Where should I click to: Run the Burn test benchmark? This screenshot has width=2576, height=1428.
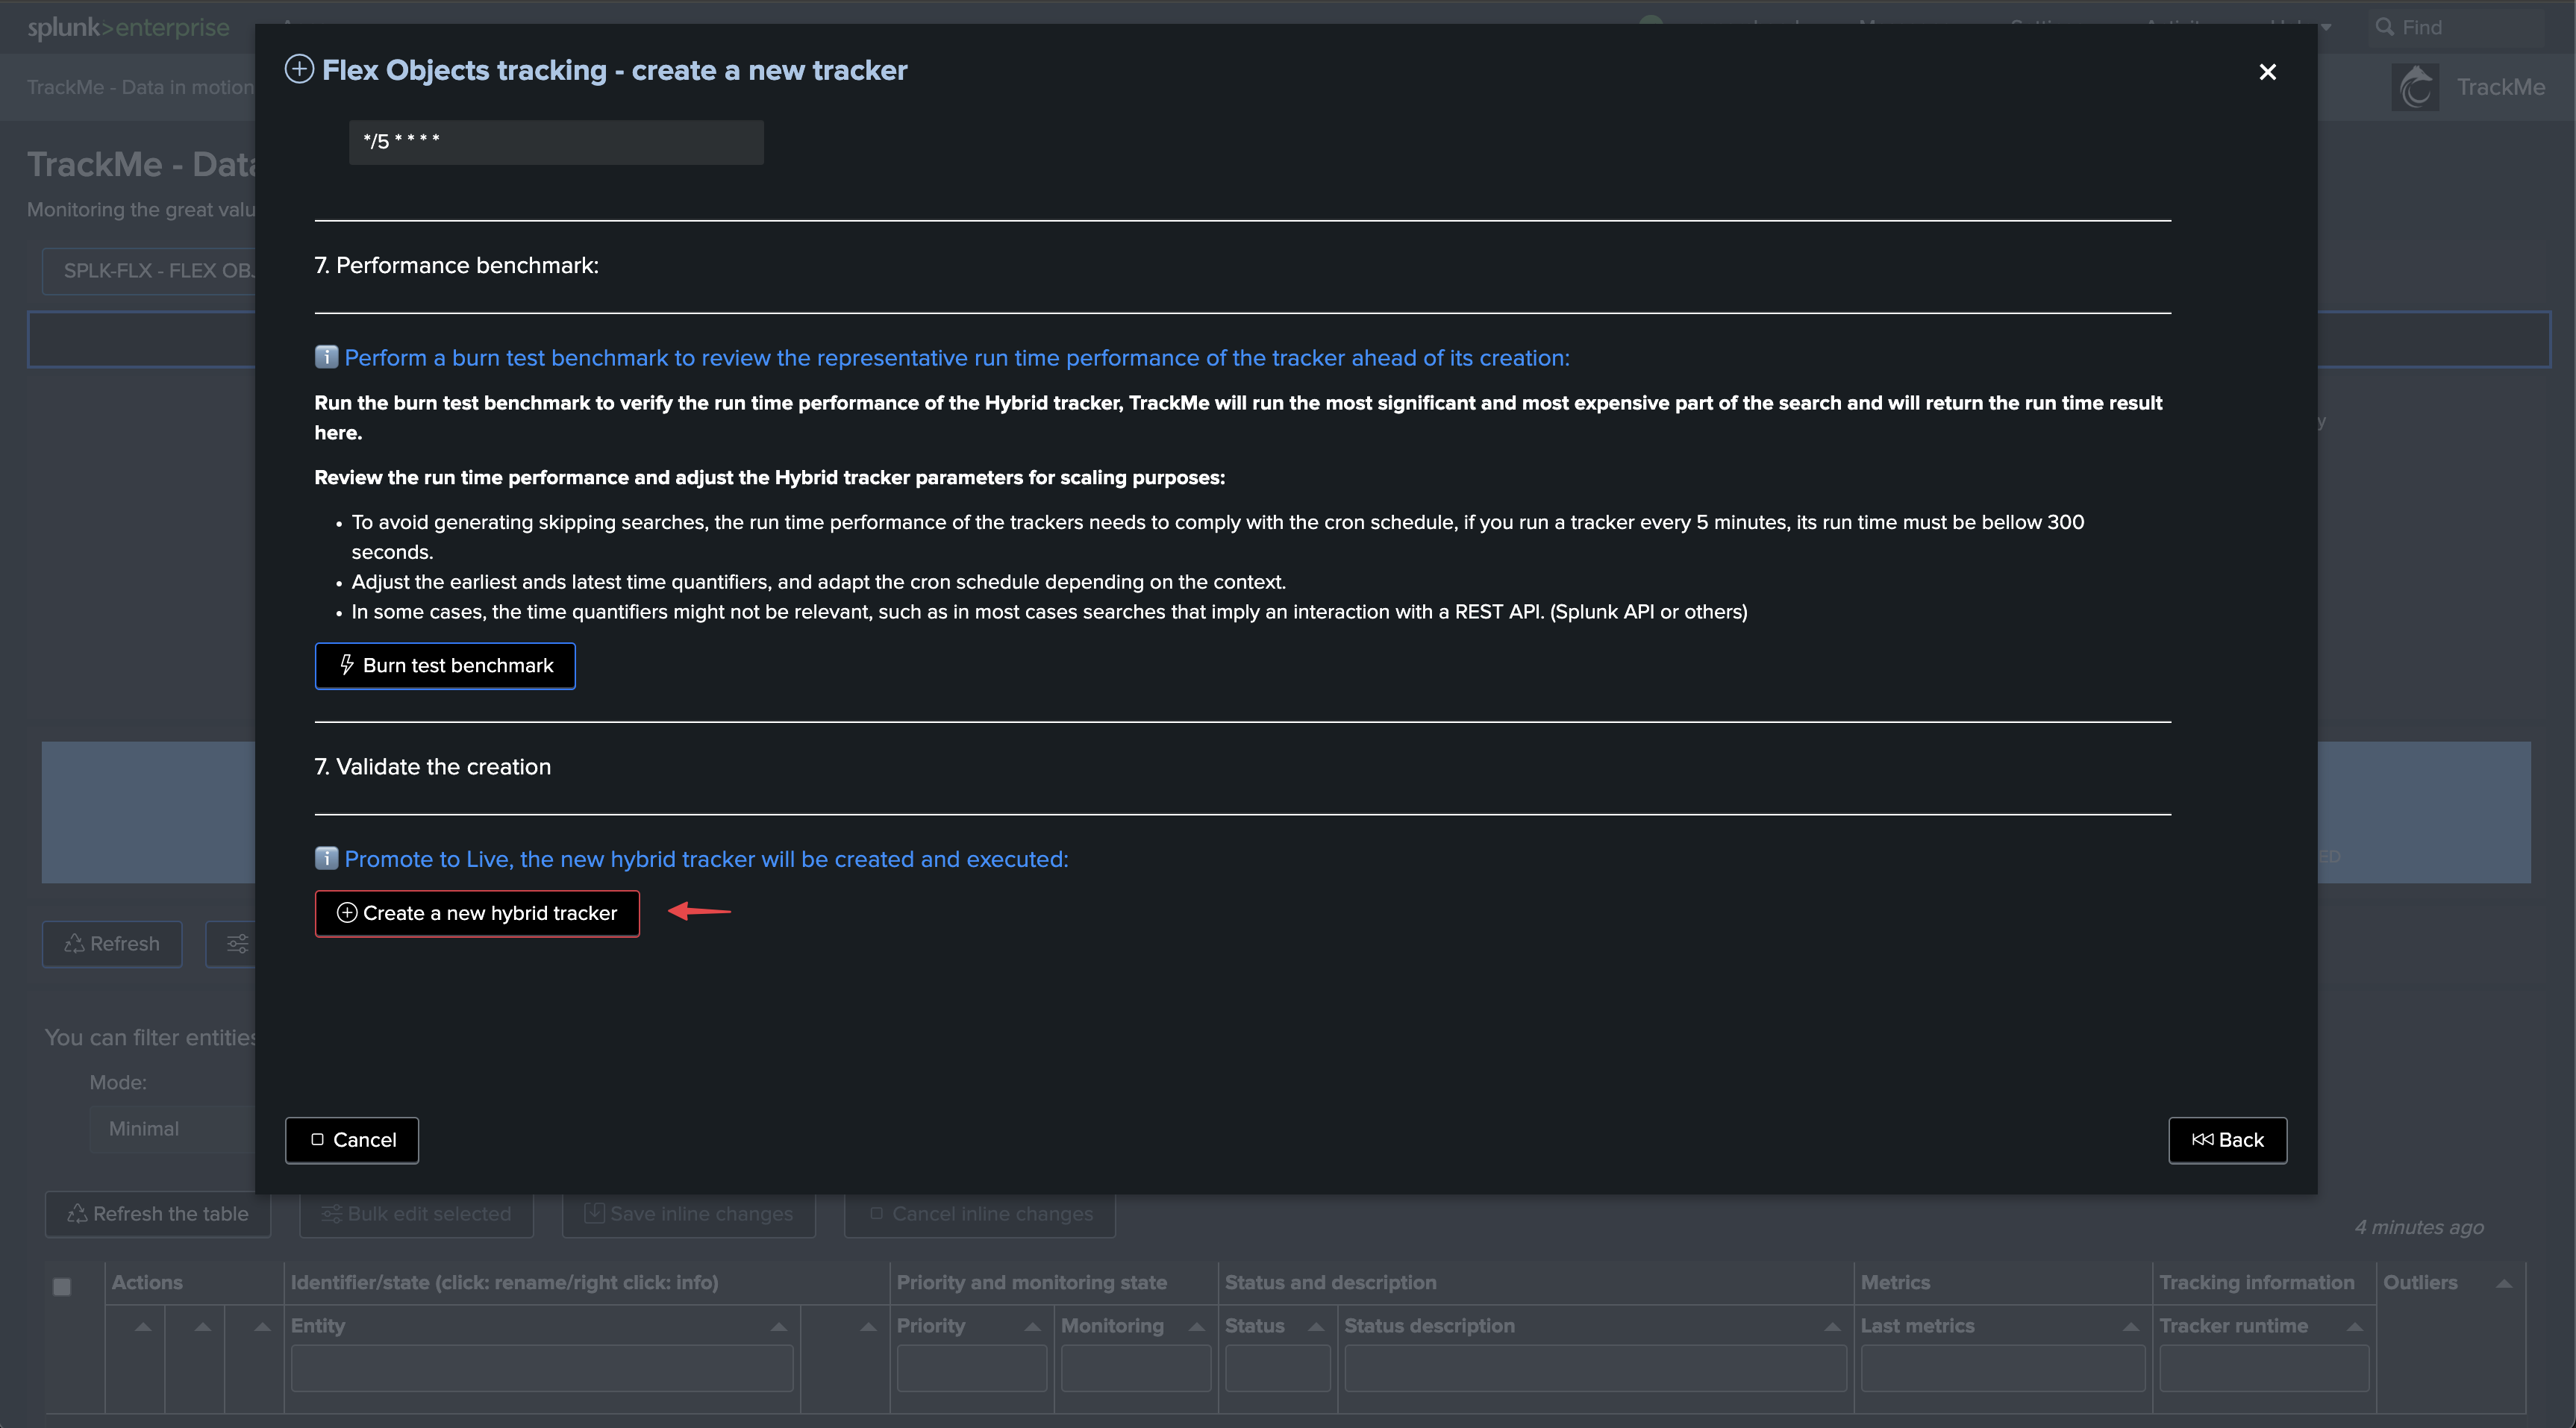(445, 666)
